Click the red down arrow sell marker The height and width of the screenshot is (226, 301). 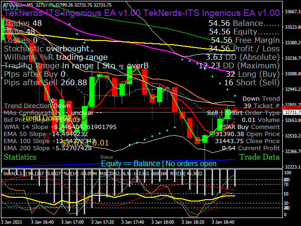tap(46, 136)
